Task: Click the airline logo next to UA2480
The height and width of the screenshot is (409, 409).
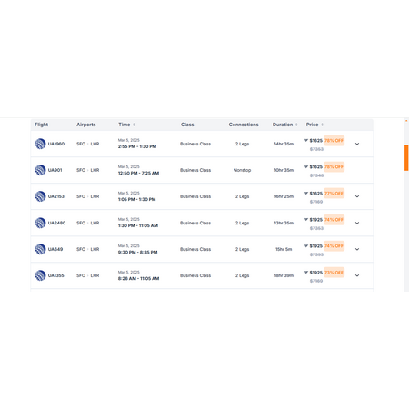Action: (x=40, y=223)
